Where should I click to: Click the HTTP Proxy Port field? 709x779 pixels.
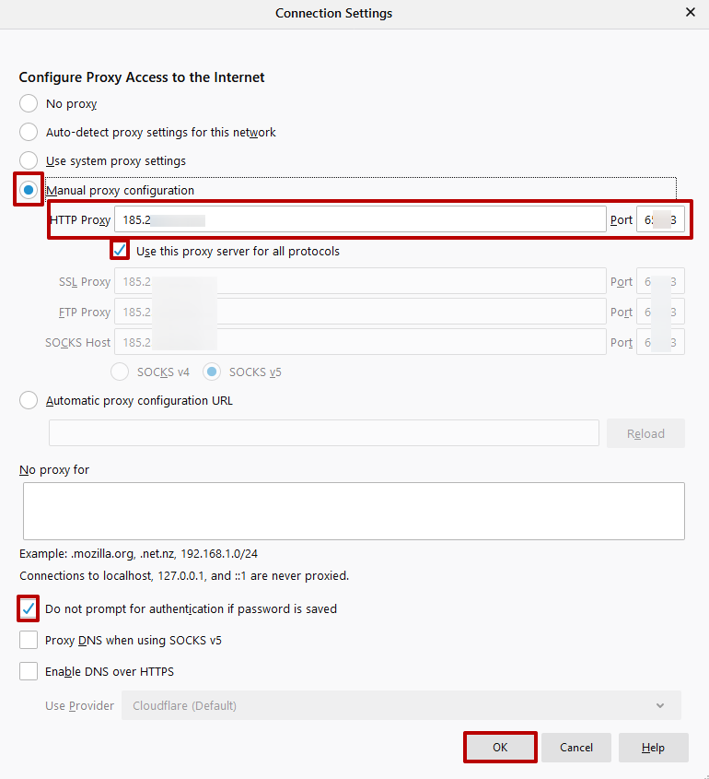(660, 219)
